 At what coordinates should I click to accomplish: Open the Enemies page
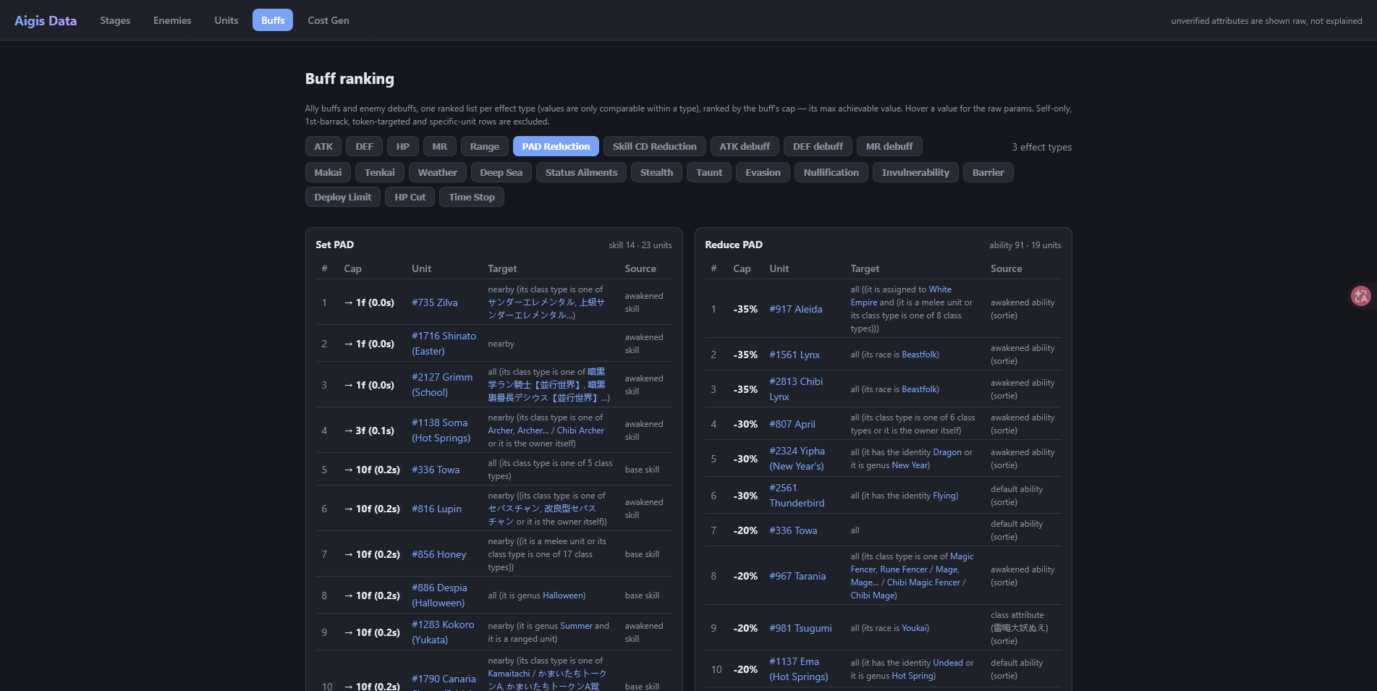coord(172,20)
